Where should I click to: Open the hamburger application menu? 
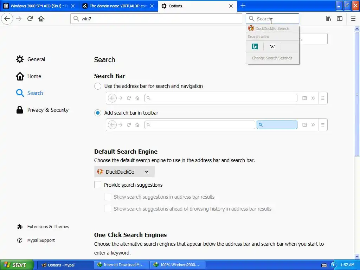click(353, 19)
